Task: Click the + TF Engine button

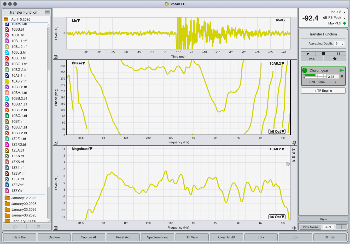Action: tap(323, 91)
